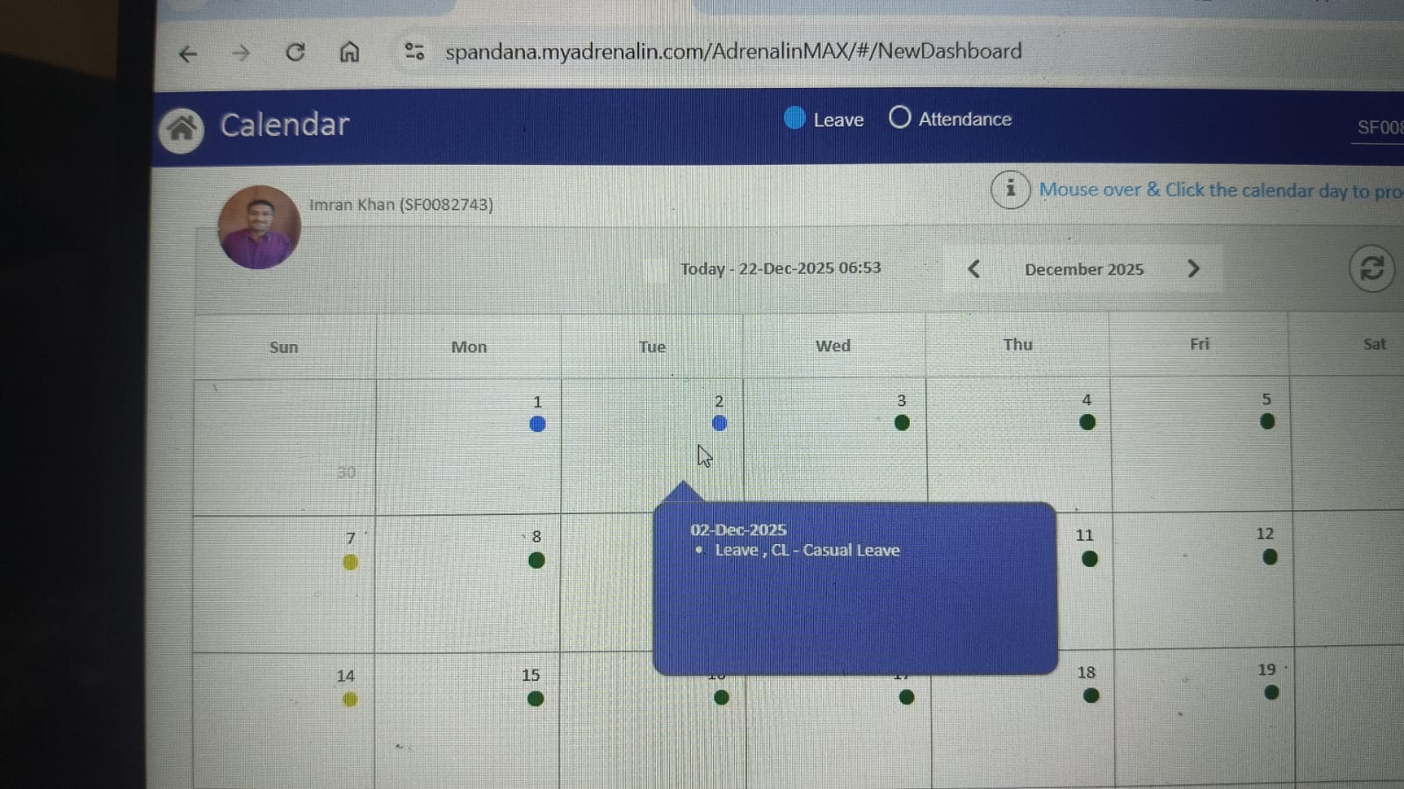The width and height of the screenshot is (1404, 789).
Task: Click the yellow dot on December 7
Action: (x=350, y=563)
